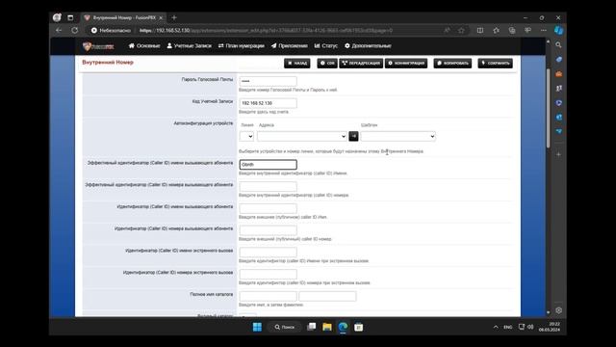Click the browser address bar URL
Viewport: 616px width, 347px height.
266,30
